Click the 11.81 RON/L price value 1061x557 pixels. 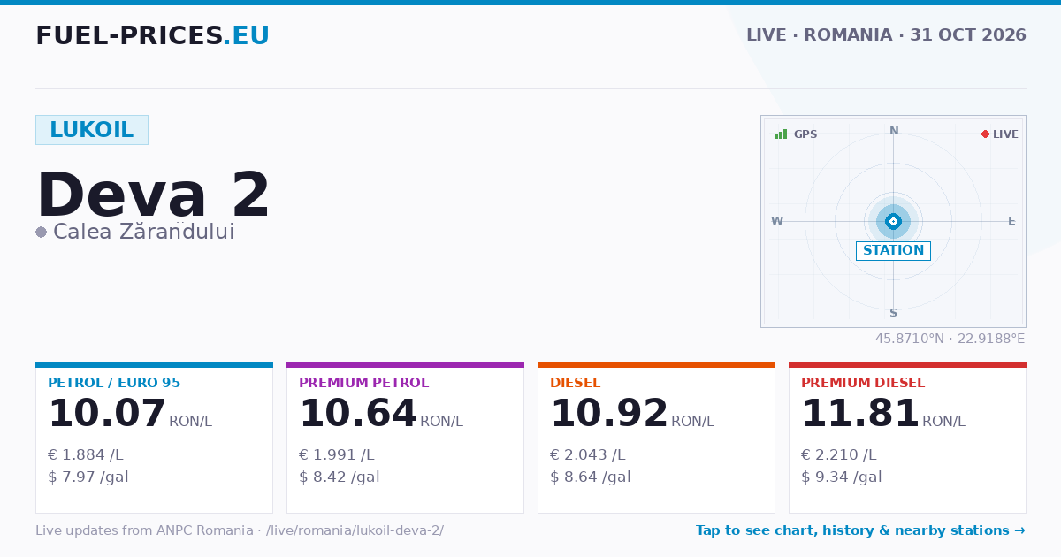(x=883, y=414)
